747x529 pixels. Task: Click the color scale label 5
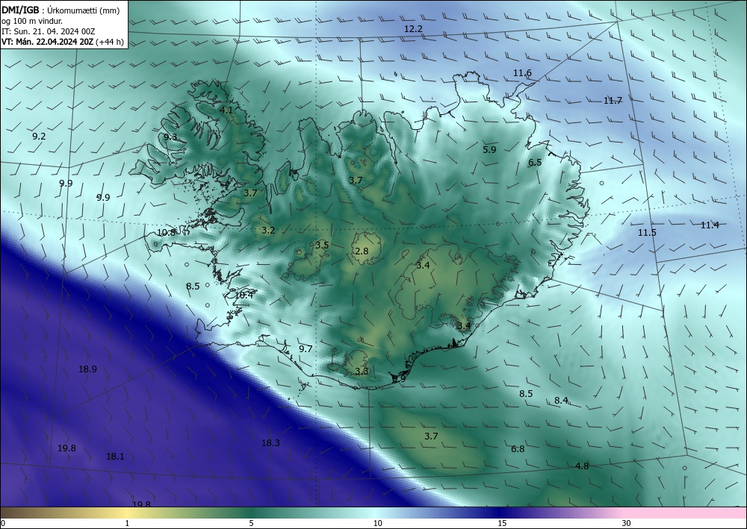[252, 524]
